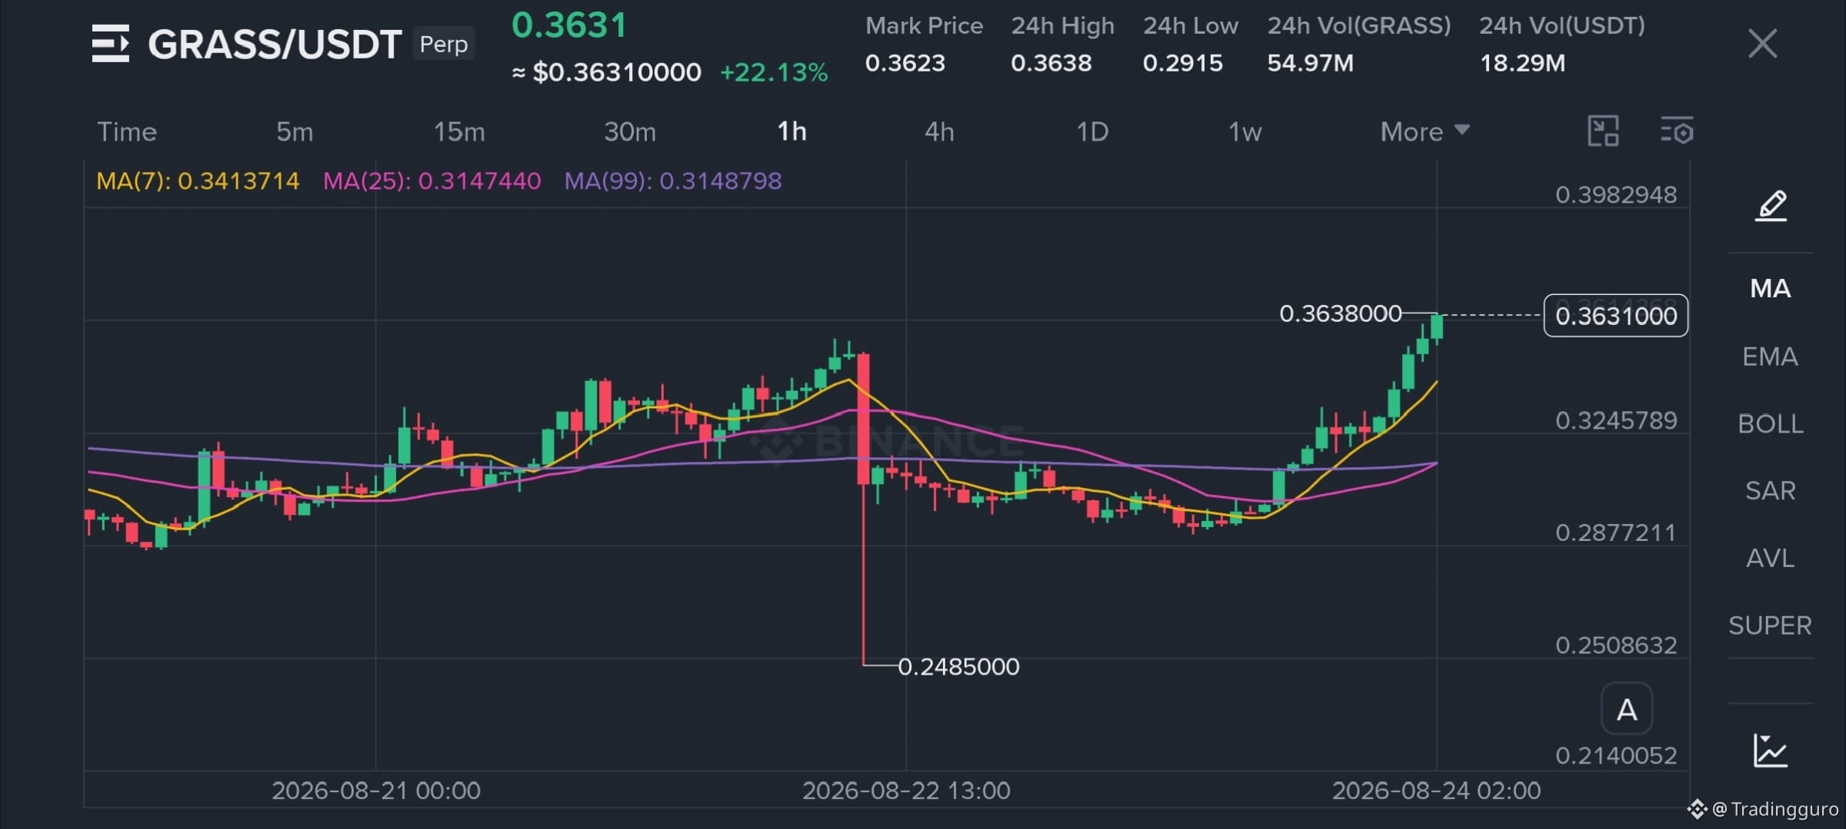This screenshot has height=829, width=1846.
Task: Click the 24h Low value 0.2915
Action: 1183,63
